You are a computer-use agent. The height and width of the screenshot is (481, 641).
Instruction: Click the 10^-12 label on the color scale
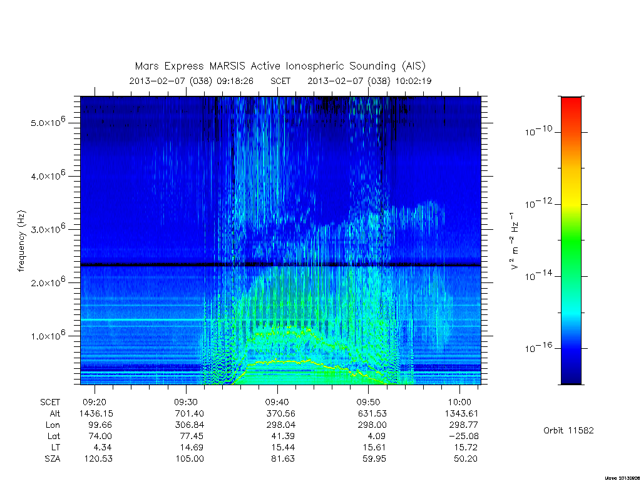tap(538, 204)
